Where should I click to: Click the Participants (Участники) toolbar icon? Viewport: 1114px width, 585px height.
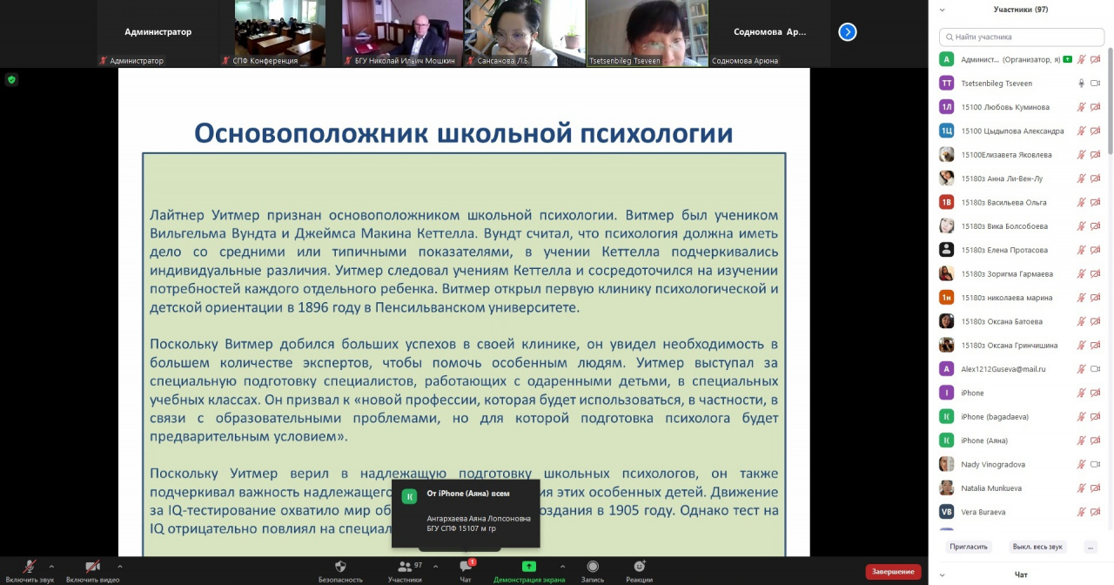pos(404,567)
